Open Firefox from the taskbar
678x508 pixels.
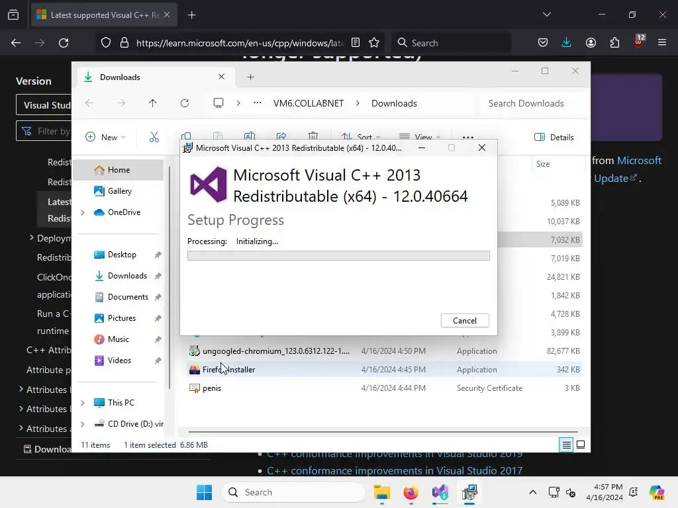(x=411, y=492)
